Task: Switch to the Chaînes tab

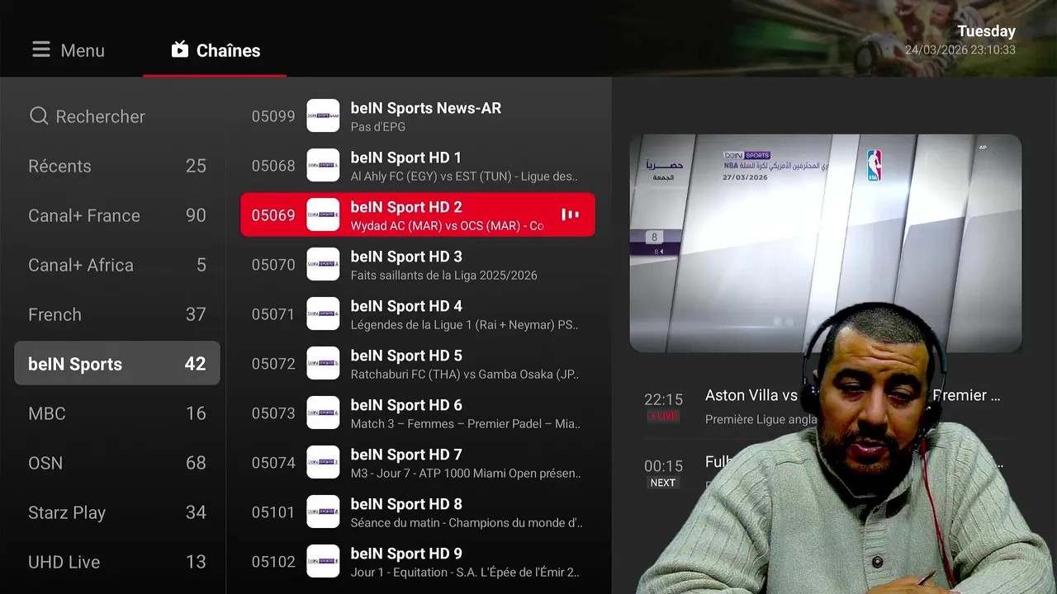Action: [x=215, y=50]
